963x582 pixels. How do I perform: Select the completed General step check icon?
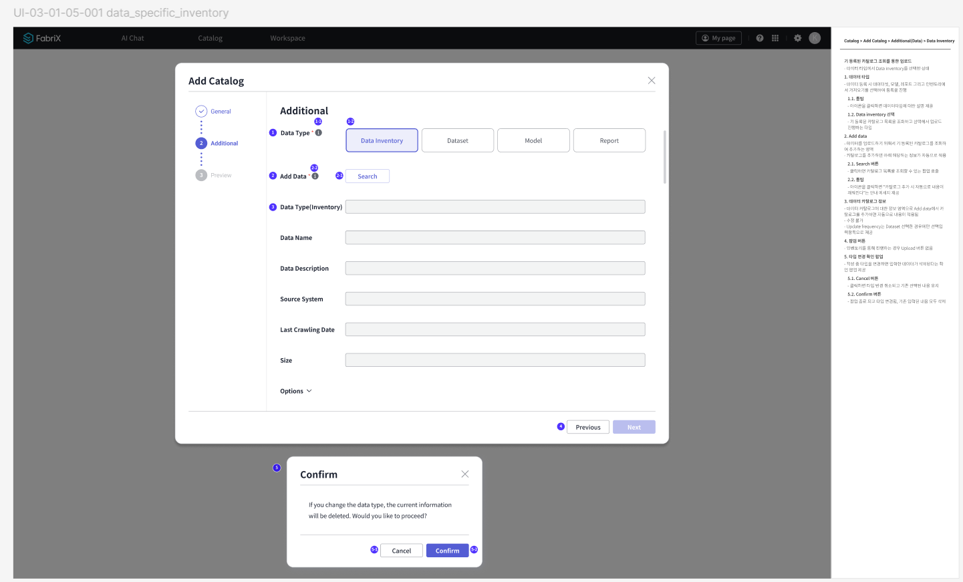201,112
